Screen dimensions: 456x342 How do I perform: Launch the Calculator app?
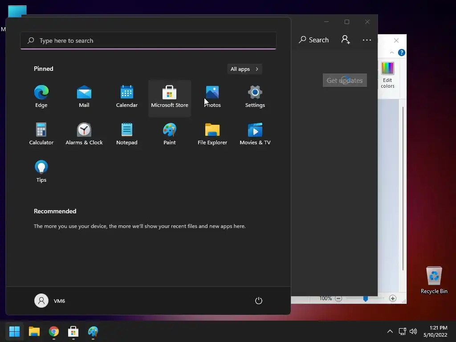pyautogui.click(x=41, y=134)
